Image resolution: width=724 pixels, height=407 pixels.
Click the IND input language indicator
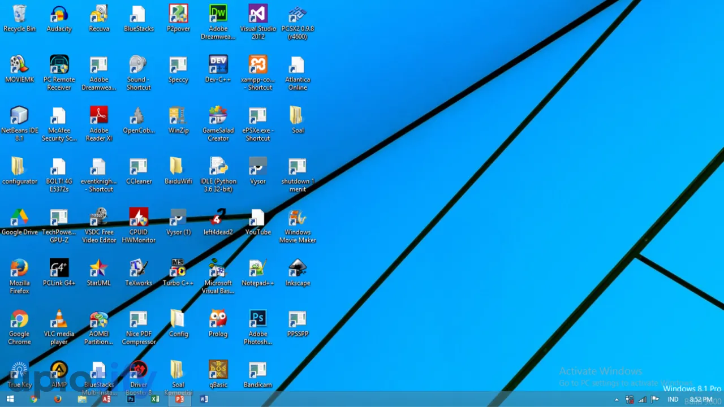(x=673, y=400)
